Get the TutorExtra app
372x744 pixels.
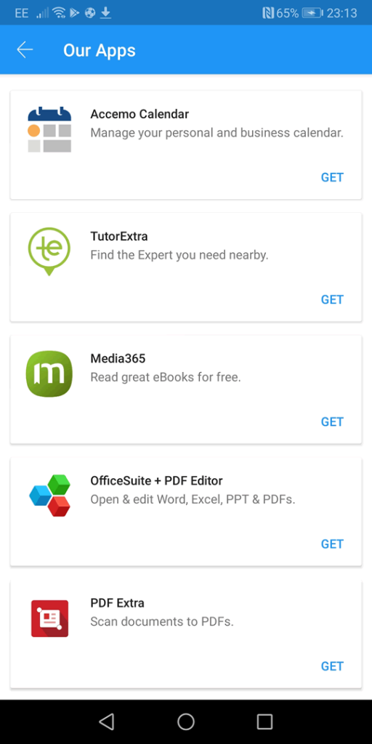[332, 299]
